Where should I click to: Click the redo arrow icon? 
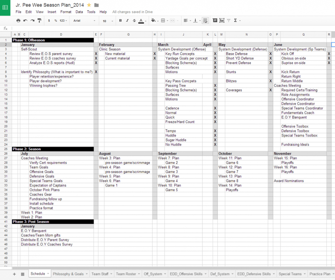[32, 21]
